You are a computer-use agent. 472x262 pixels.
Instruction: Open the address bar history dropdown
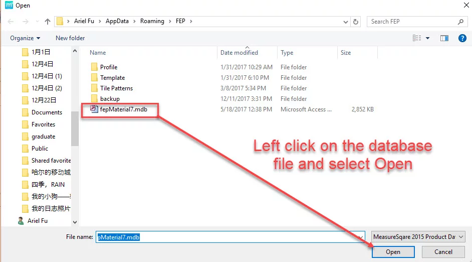(346, 22)
